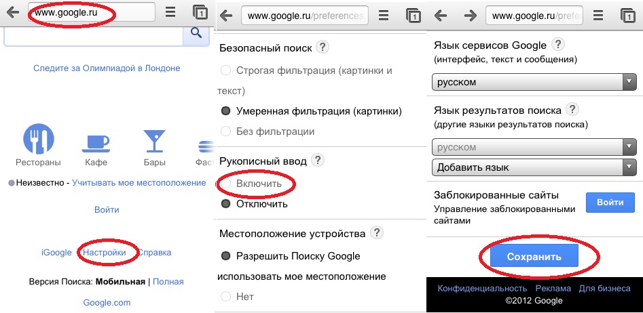Open the tabs counter icon on the Язык сервисов Google screen

[628, 16]
